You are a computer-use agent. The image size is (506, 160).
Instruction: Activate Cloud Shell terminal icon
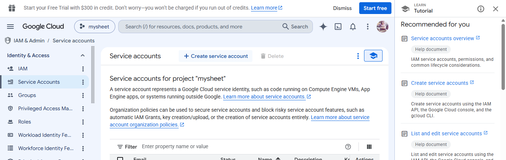(338, 27)
